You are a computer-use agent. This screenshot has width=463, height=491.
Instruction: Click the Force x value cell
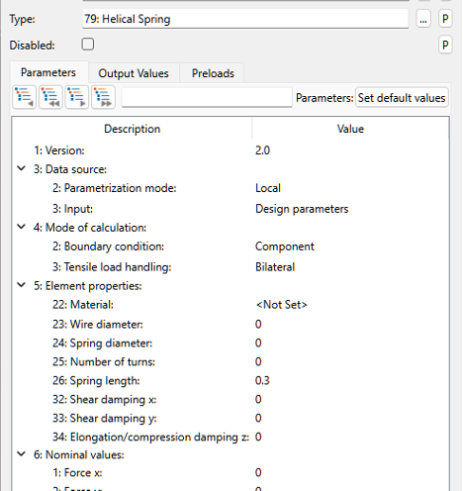258,472
